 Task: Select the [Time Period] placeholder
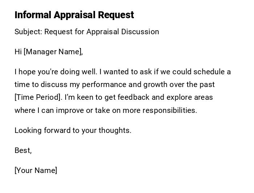coord(38,97)
